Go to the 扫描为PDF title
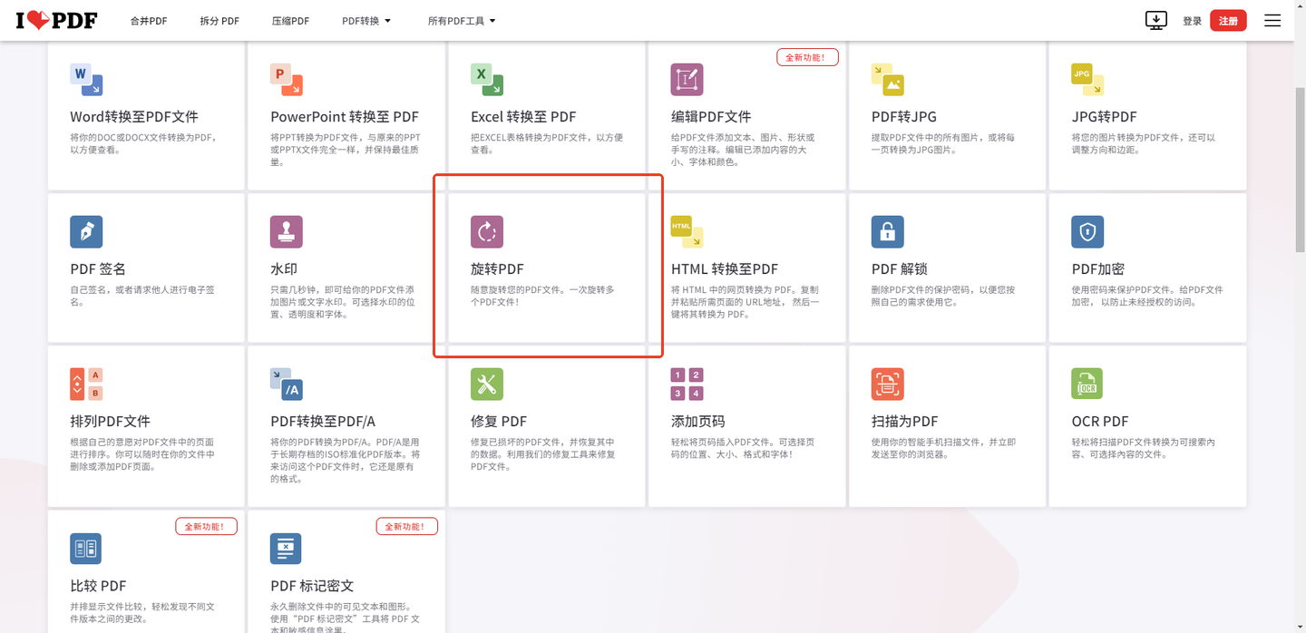This screenshot has width=1306, height=633. coord(905,422)
